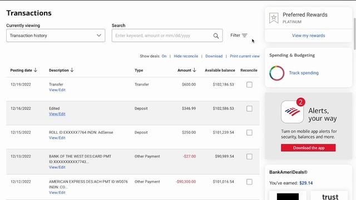The height and width of the screenshot is (200, 356).
Task: Open View/Edit for American Express payment
Action: pyautogui.click(x=57, y=193)
